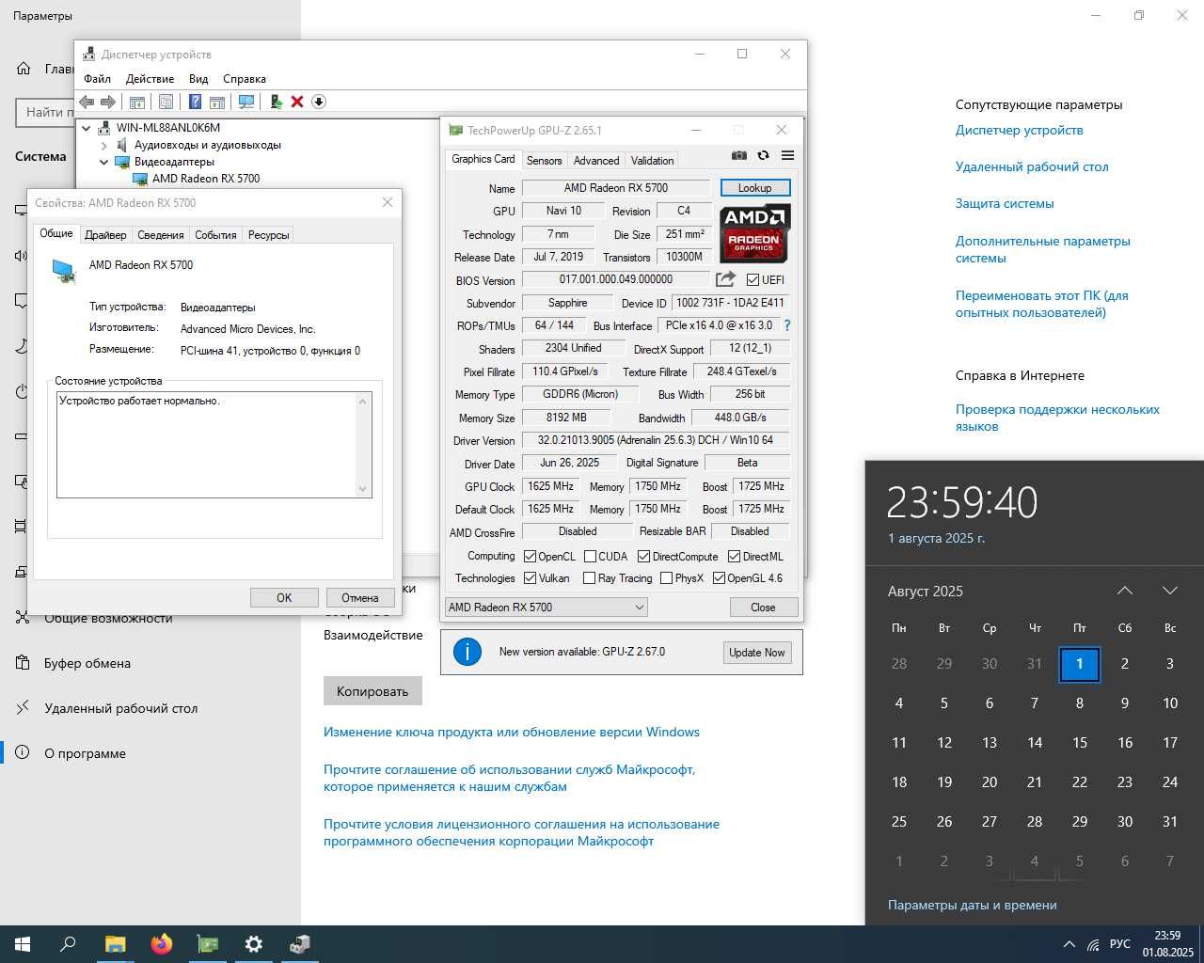Image resolution: width=1204 pixels, height=963 pixels.
Task: Open the Действие menu
Action: [x=150, y=79]
